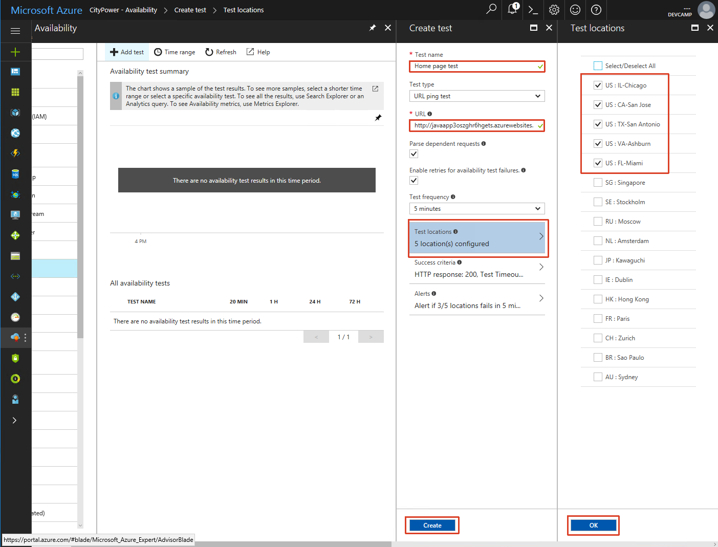
Task: Launch Cloud Shell from top bar
Action: 533,10
